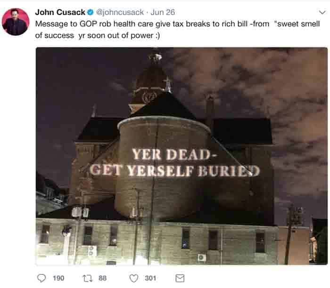Click the "GET YERSELF BURIED" projection in image
Screen dimensions: 330x288
click(175, 170)
